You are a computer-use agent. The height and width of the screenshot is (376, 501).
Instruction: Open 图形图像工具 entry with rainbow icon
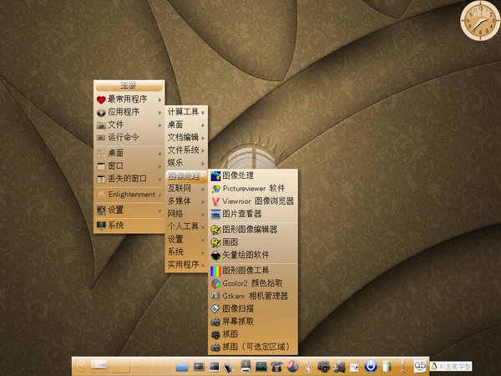pyautogui.click(x=245, y=271)
